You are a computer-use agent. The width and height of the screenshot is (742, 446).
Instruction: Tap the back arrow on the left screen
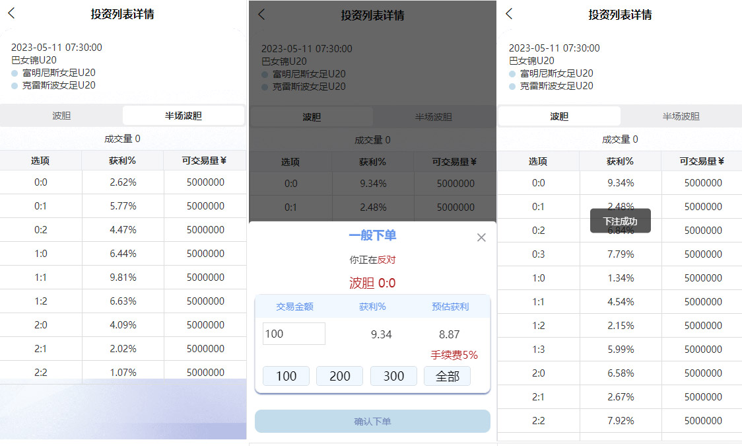(11, 14)
